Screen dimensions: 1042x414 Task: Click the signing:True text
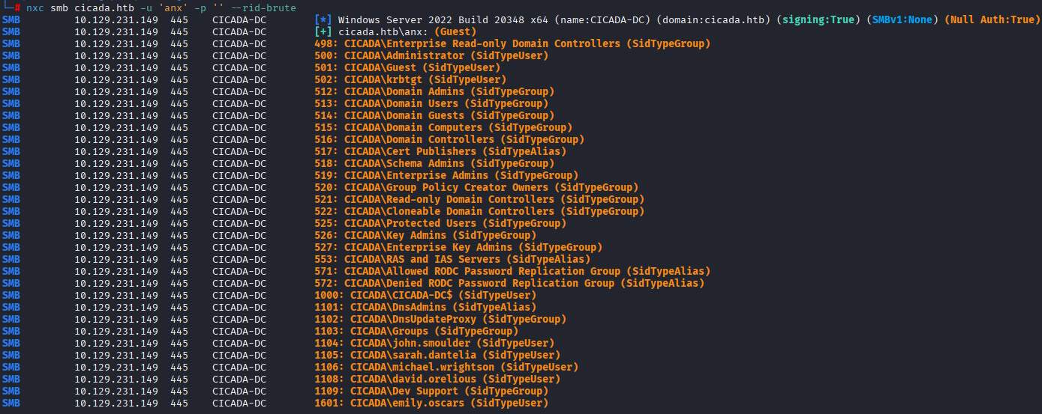[x=815, y=19]
